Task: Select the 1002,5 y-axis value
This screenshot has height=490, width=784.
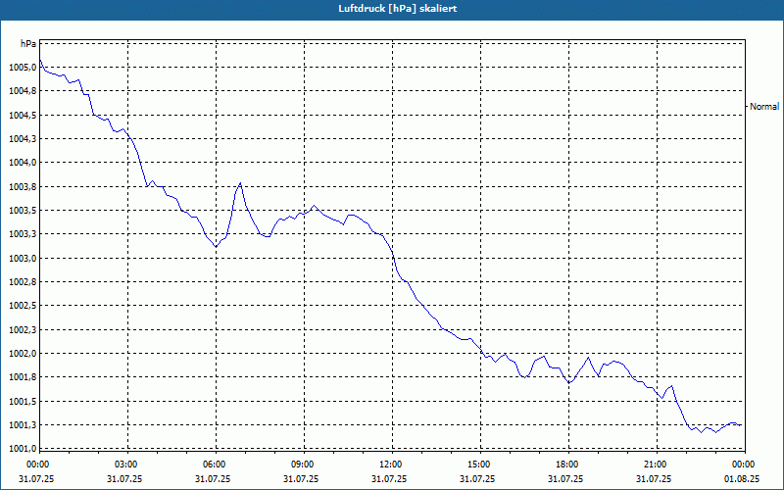Action: 23,306
